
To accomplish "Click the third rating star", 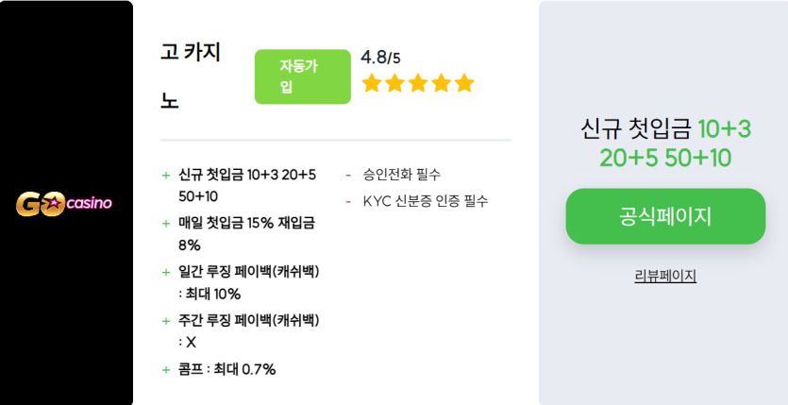I will pos(418,83).
